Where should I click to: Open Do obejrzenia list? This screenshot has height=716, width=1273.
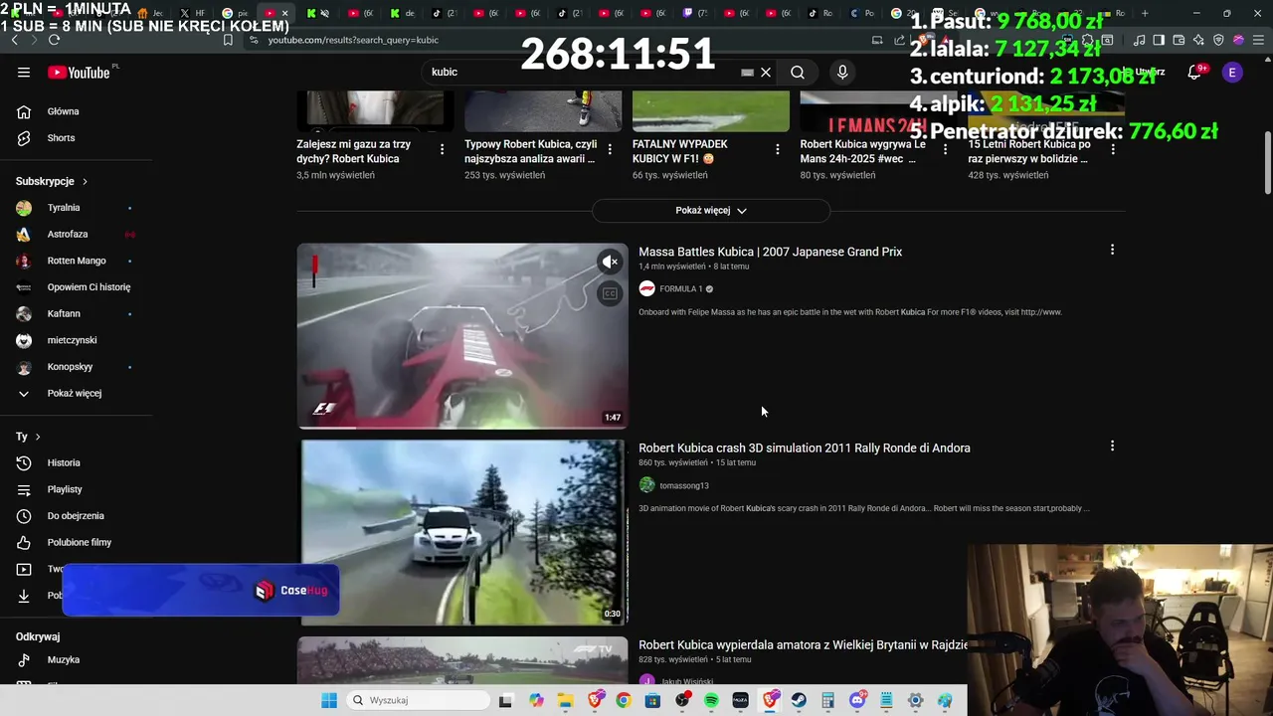[76, 515]
